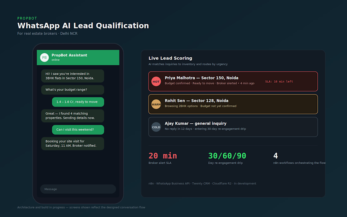
Task: Click the 'Broker alert SLA' label
Action: click(160, 163)
